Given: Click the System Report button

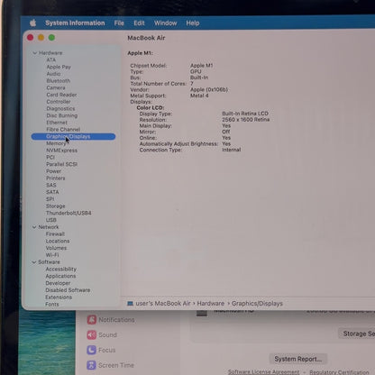Looking at the screenshot, I should (x=298, y=359).
